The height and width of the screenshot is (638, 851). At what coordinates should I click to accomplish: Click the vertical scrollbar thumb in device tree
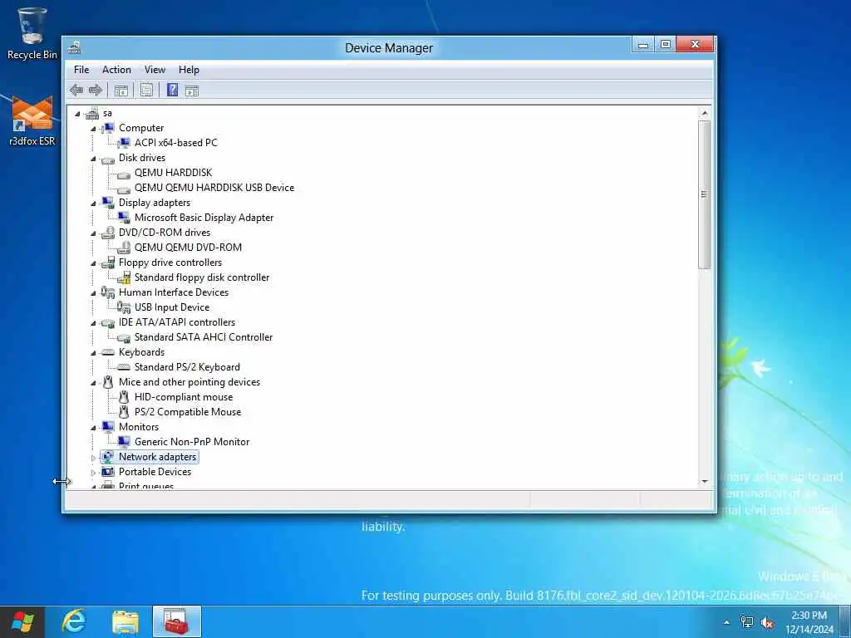705,194
